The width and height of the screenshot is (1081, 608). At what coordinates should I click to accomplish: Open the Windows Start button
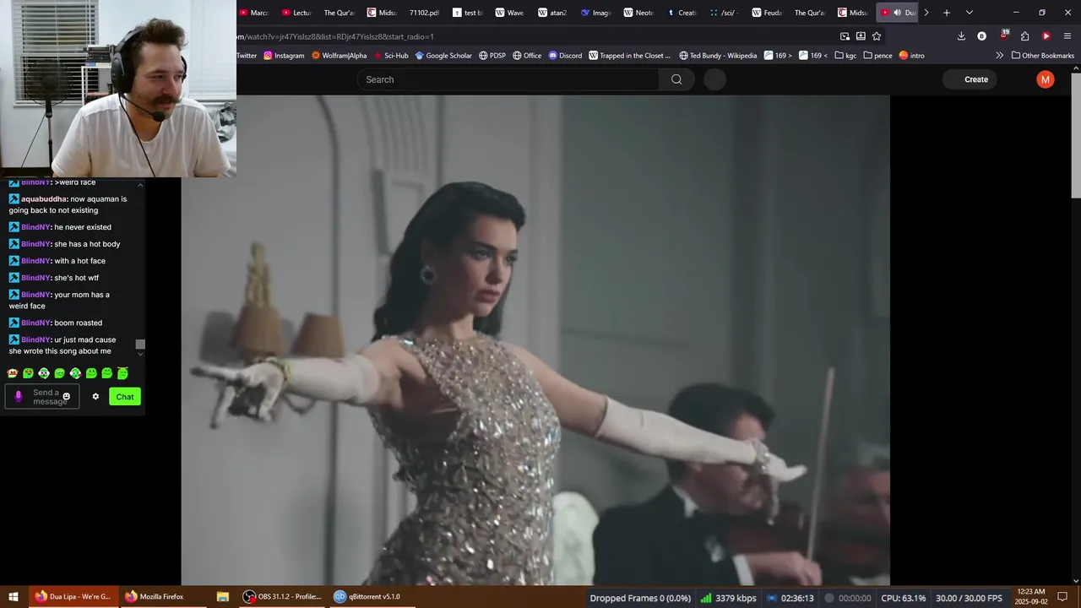(x=13, y=596)
